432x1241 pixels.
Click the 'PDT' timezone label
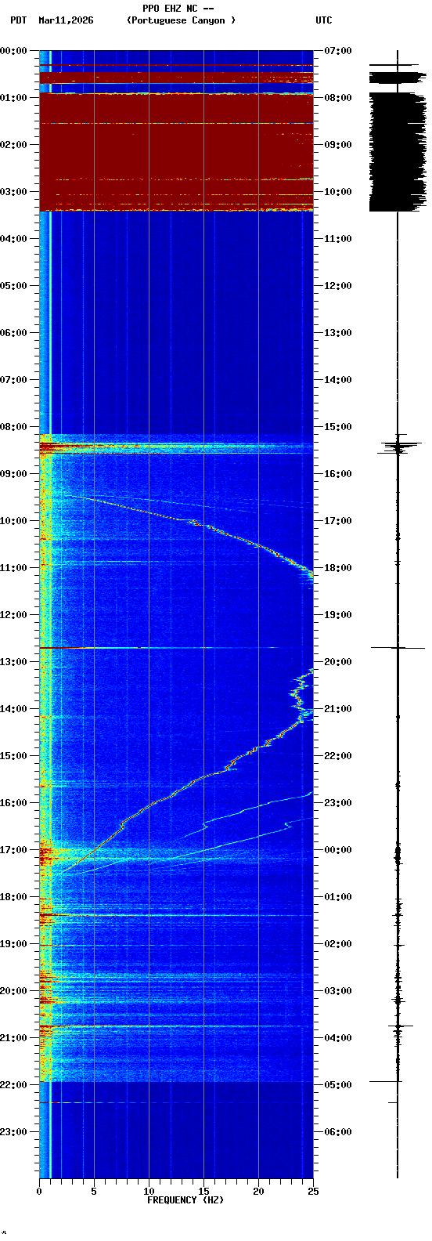[x=18, y=20]
